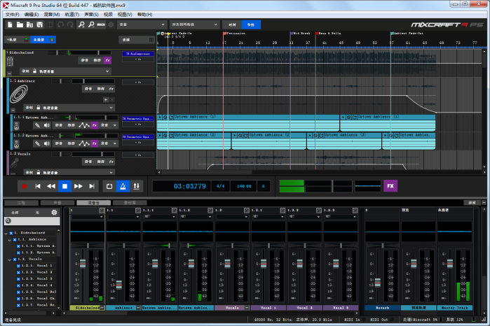This screenshot has height=326, width=490.
Task: Open the purple FX master effects button
Action: [x=390, y=186]
